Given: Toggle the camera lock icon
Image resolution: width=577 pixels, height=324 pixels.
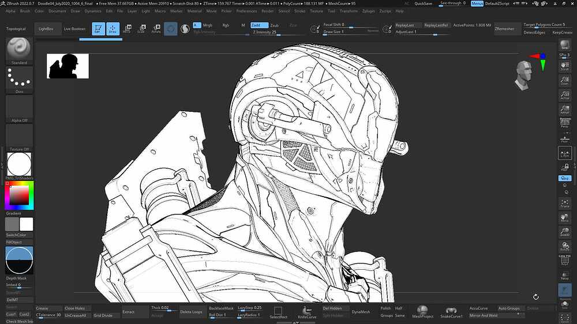Looking at the screenshot, I should pos(564,167).
